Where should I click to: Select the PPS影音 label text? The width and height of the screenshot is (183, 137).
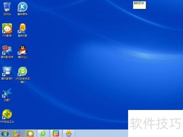tap(7, 35)
